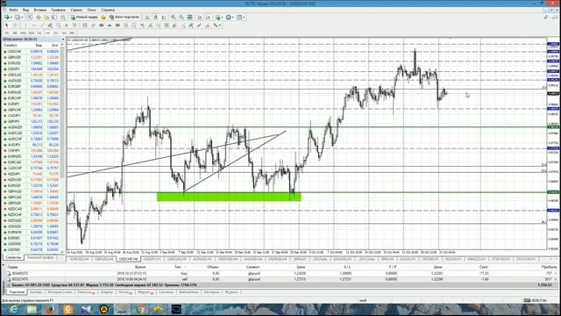Screen dimensions: 561x316
Task: Select the rectangle drawing tool
Action: (117, 25)
